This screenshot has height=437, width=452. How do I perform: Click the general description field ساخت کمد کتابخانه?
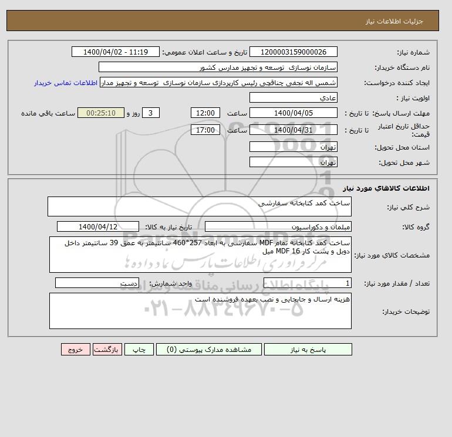click(x=200, y=206)
